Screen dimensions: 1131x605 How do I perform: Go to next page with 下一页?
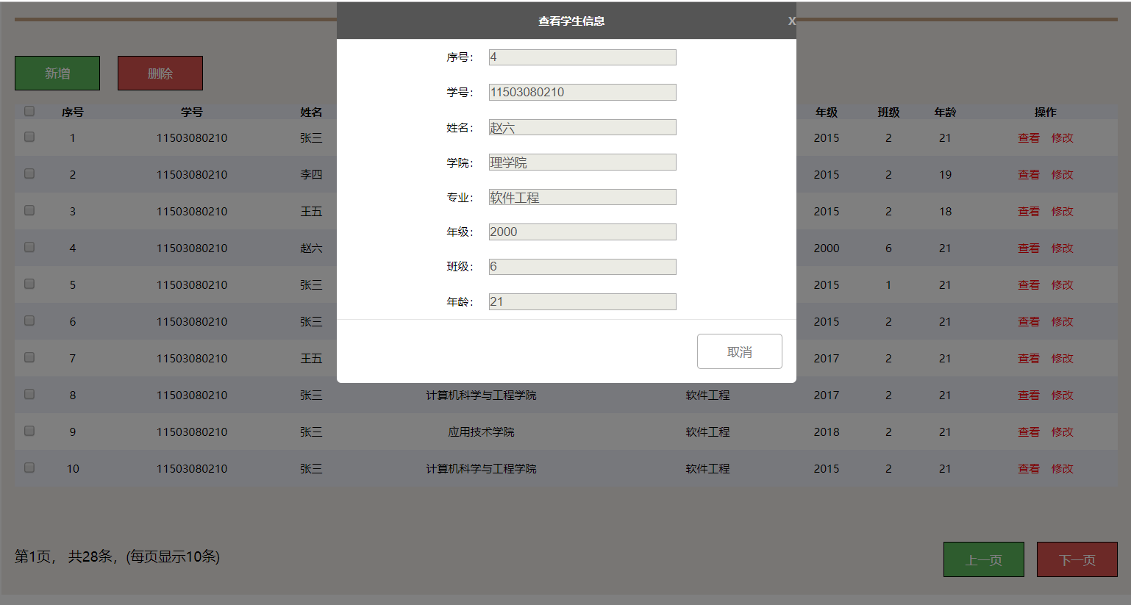pyautogui.click(x=1077, y=559)
